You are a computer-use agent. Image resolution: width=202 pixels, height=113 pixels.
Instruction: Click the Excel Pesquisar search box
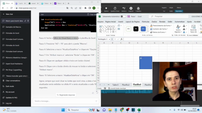coord(169,16)
